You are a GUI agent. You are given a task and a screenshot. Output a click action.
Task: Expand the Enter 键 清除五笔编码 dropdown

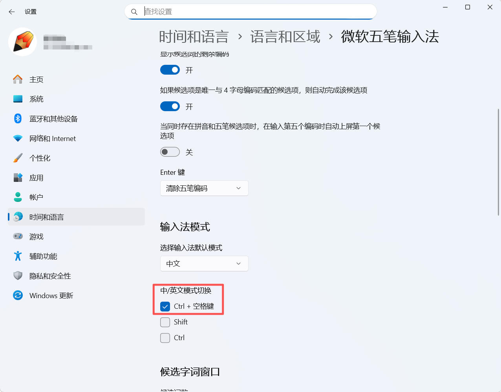pos(204,188)
